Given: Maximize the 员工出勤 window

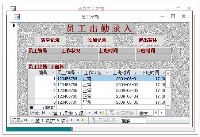Looking at the screenshot, I should [173, 16].
